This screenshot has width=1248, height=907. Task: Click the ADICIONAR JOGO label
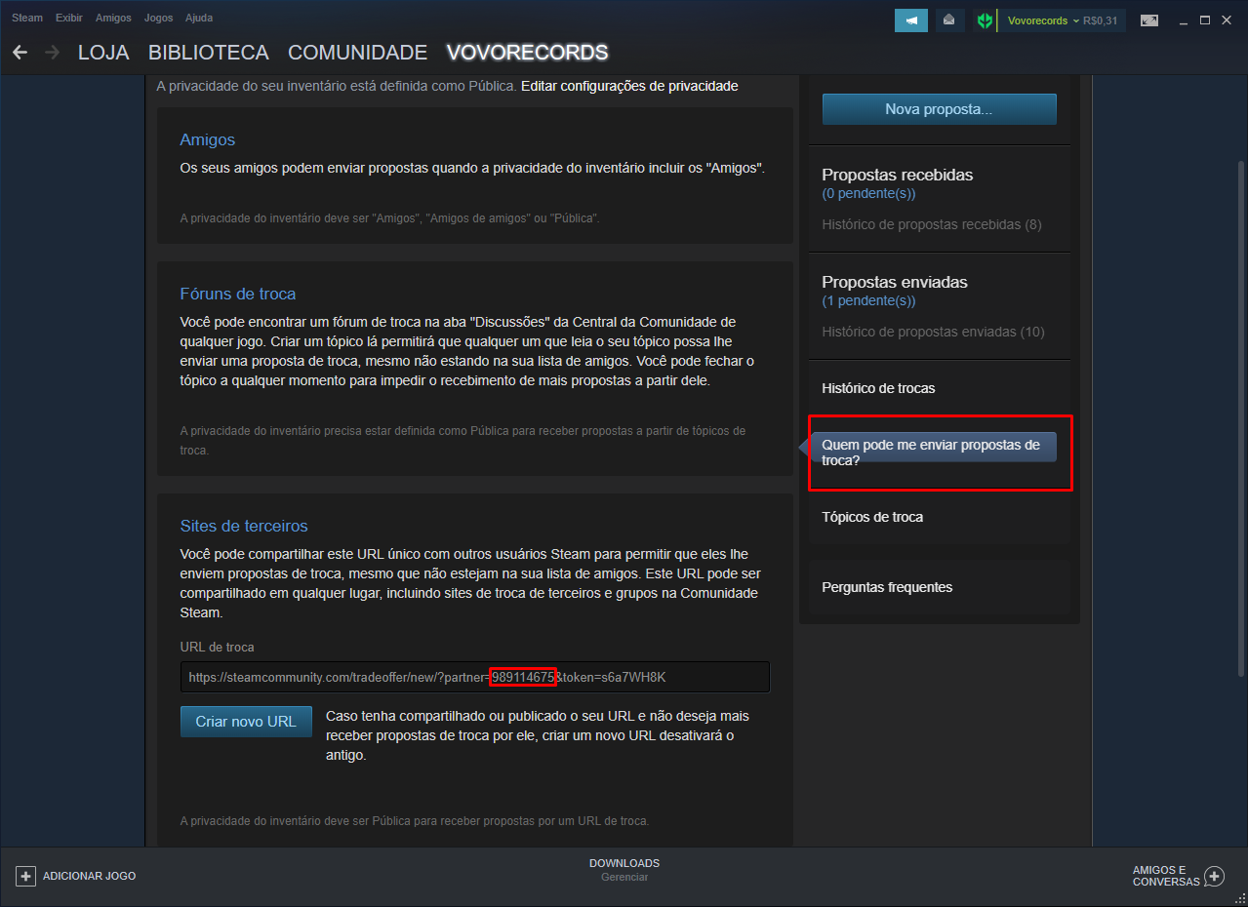[90, 876]
